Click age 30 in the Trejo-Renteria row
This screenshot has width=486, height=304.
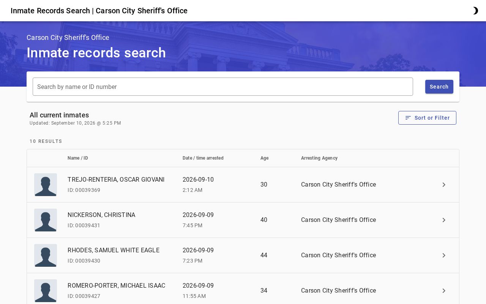(x=264, y=185)
